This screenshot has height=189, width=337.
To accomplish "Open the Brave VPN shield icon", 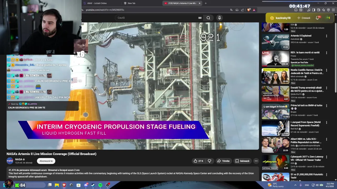I will coord(328,10).
